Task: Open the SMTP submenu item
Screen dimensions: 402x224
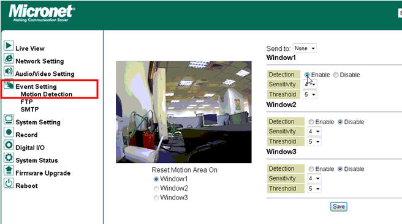Action: [30, 110]
